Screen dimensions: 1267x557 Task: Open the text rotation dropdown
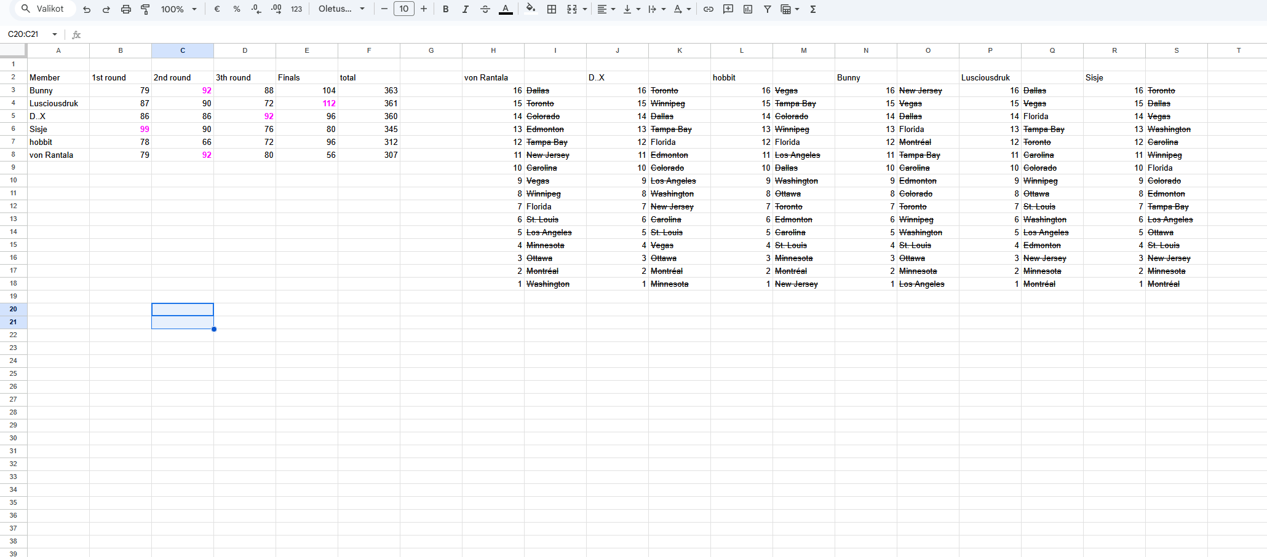682,9
